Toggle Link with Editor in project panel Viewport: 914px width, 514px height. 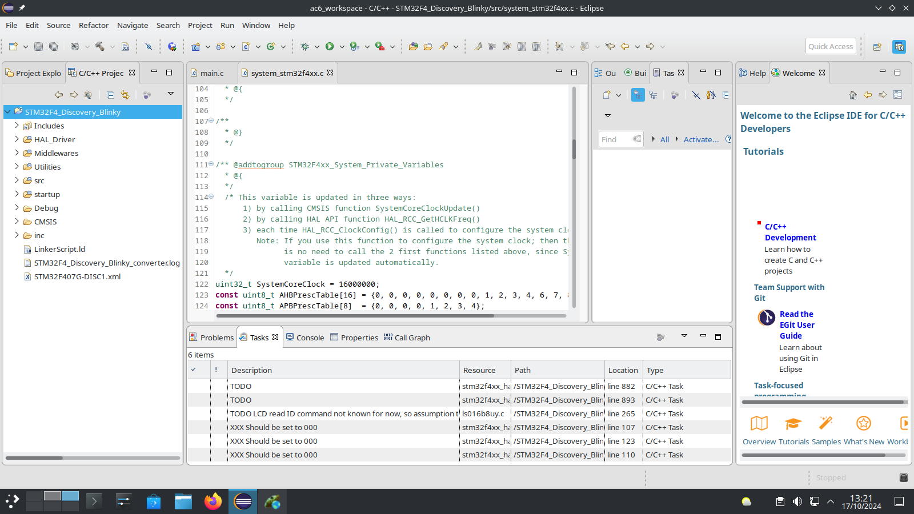[125, 95]
